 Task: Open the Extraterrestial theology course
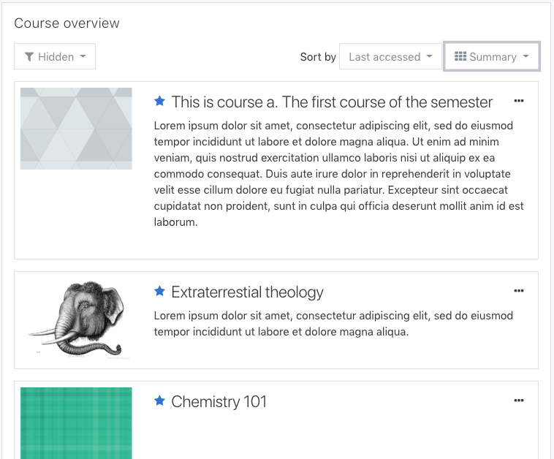tap(247, 292)
